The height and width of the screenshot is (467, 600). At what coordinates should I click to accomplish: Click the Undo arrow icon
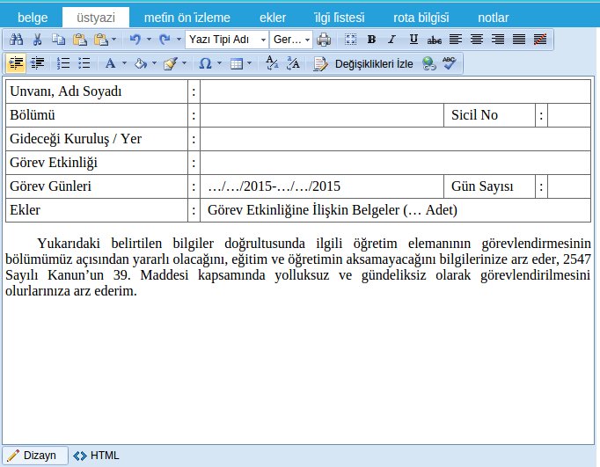[135, 39]
